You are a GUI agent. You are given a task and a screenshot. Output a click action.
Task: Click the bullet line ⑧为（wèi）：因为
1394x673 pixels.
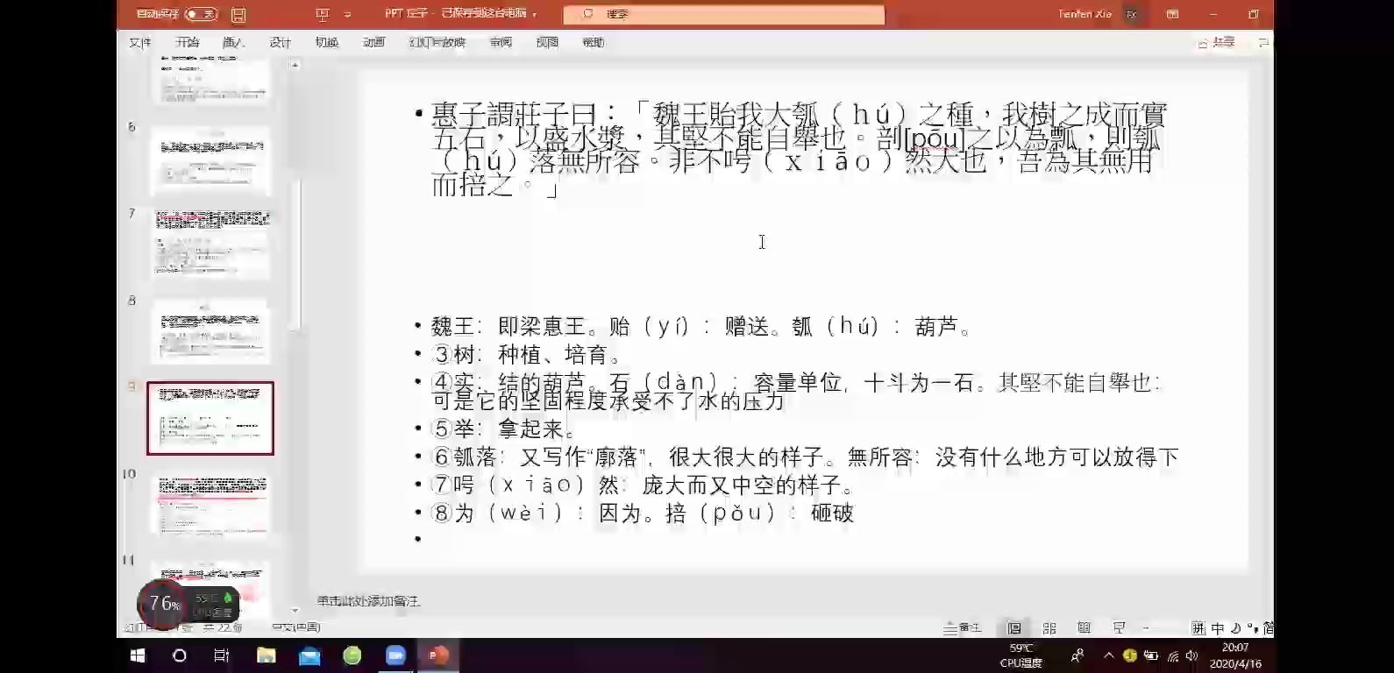coord(643,514)
